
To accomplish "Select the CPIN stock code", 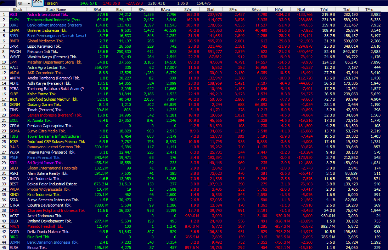I will [14, 210].
